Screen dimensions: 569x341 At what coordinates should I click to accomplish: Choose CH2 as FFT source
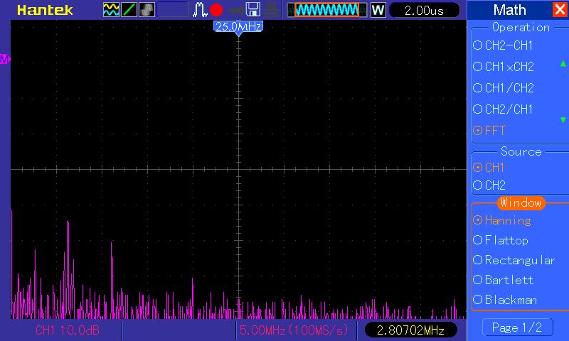coord(489,185)
